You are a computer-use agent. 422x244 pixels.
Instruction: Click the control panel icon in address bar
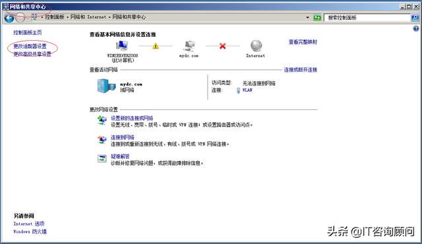[x=34, y=17]
